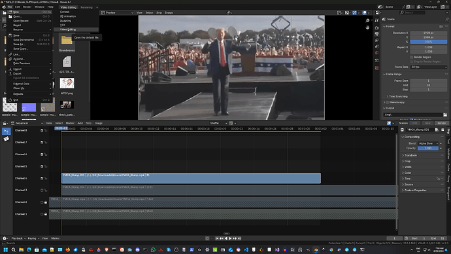
Task: Toggle the lock icon on Channel 1
Action: coord(46,214)
